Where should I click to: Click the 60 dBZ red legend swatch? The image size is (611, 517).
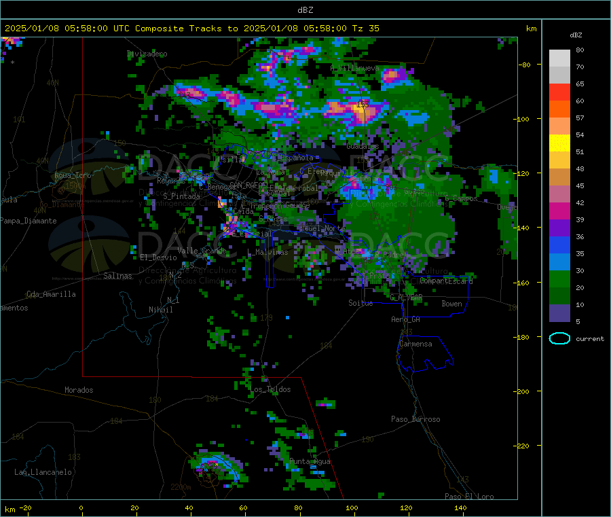pyautogui.click(x=559, y=92)
